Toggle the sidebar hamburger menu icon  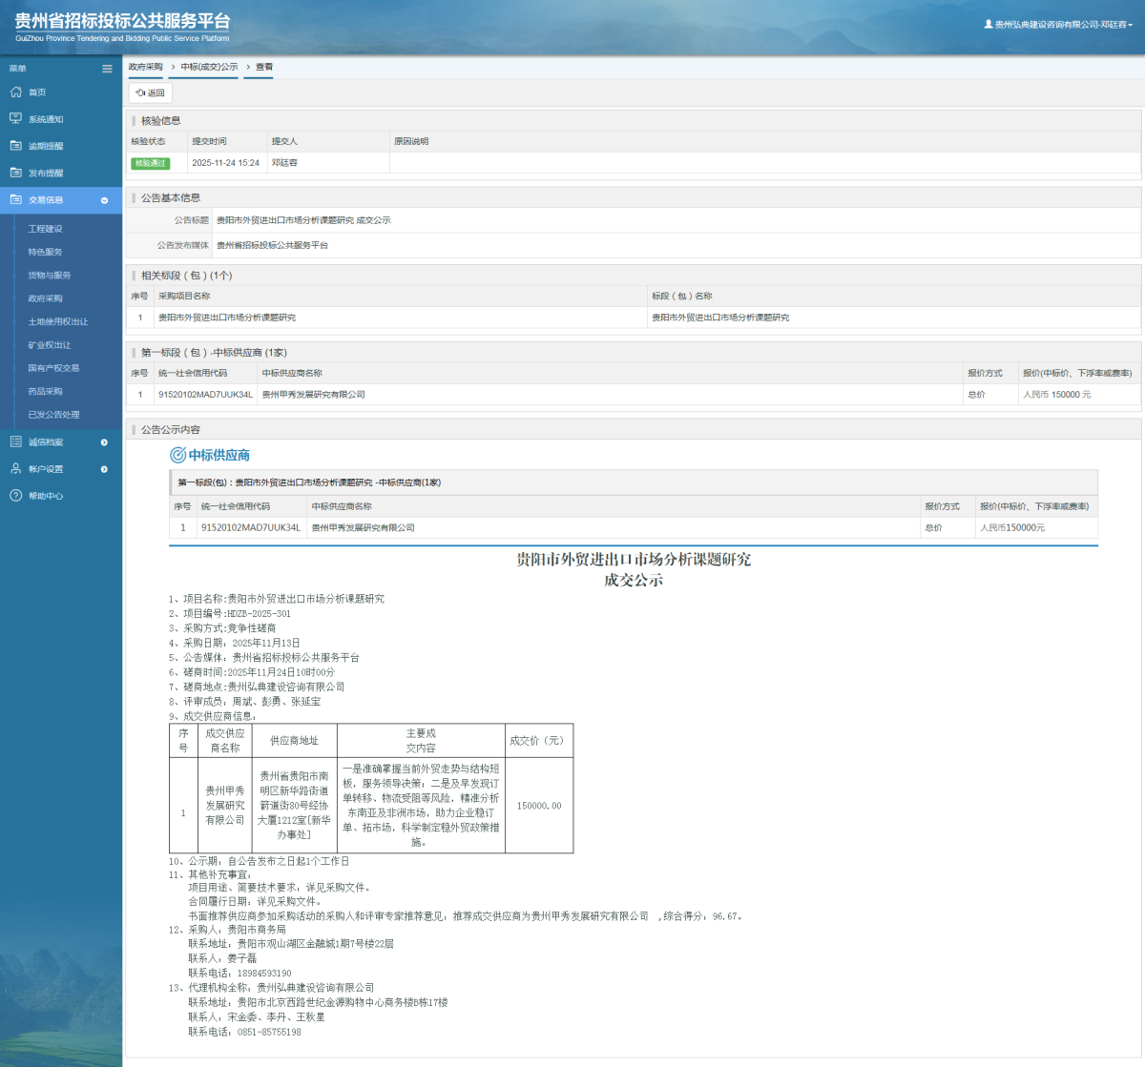pos(107,69)
